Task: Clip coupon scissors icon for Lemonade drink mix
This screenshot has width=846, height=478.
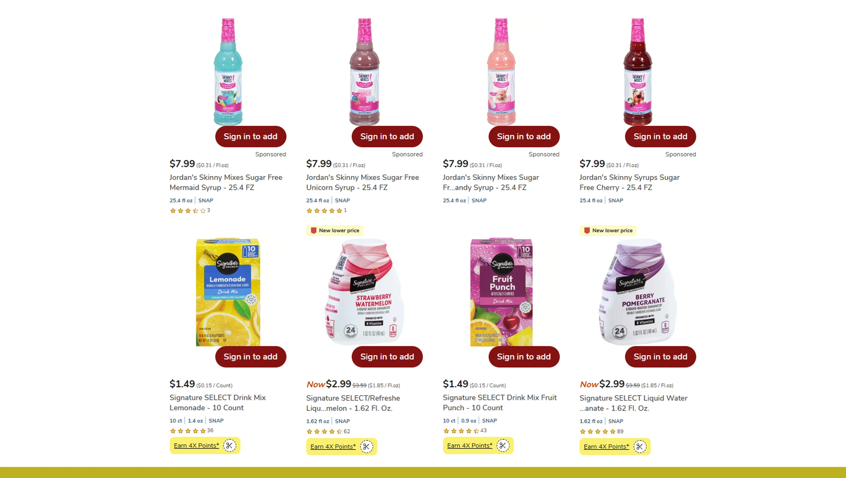Action: (x=229, y=445)
